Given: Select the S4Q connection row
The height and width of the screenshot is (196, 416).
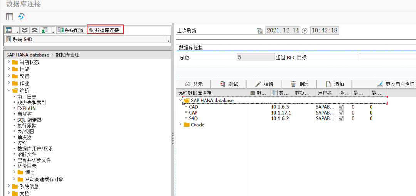Looking at the screenshot, I should 193,118.
